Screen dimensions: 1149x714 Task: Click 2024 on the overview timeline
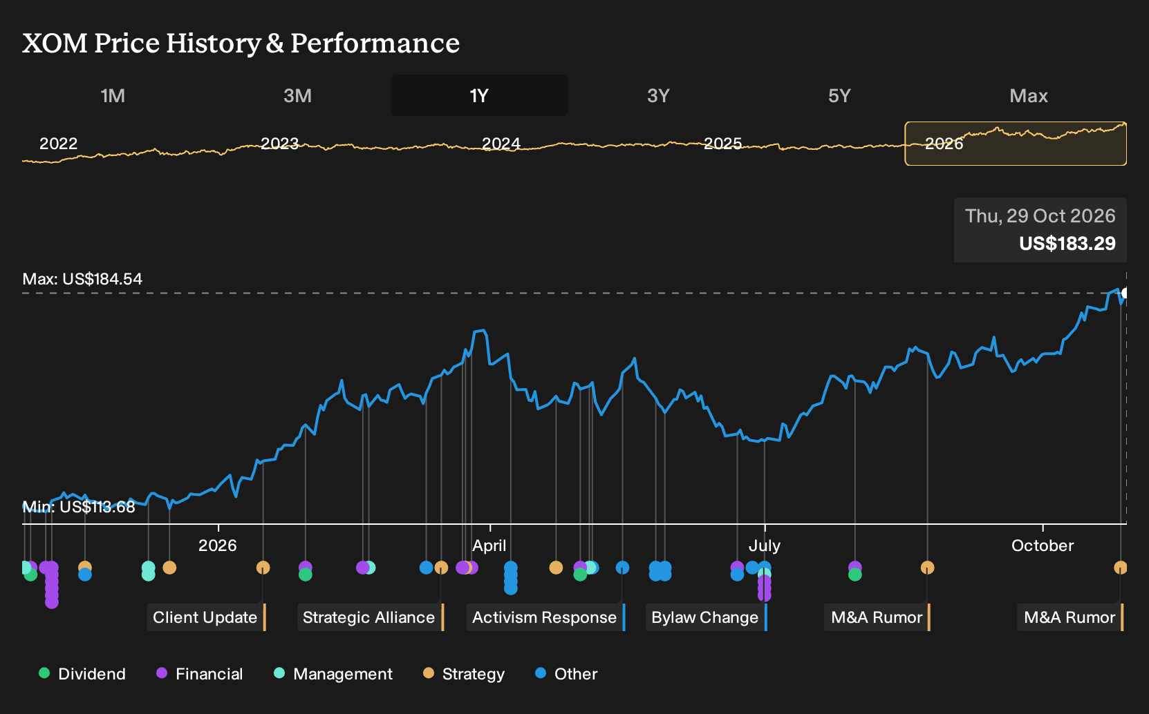(501, 144)
